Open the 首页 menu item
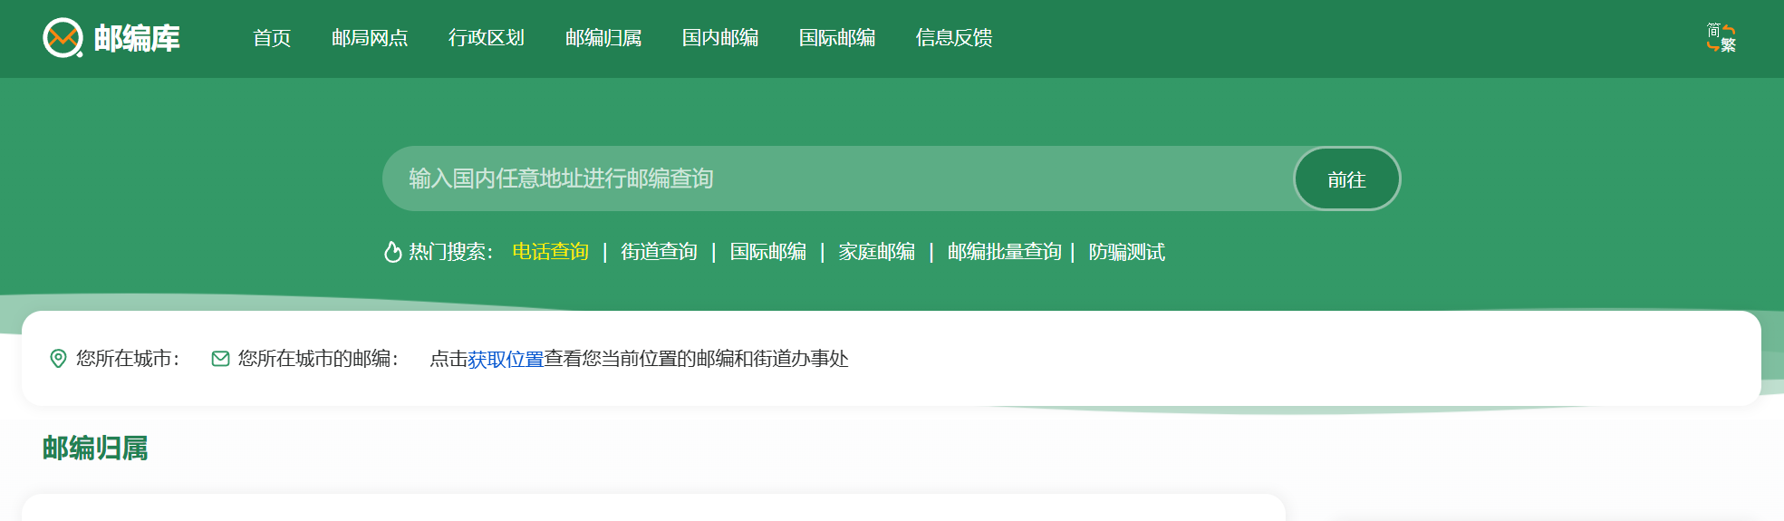Screen dimensions: 1784x521 point(272,38)
